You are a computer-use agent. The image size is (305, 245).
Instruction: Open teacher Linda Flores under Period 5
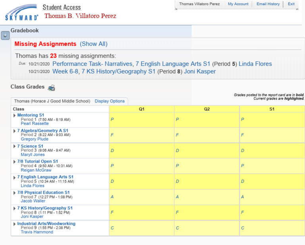(33, 186)
